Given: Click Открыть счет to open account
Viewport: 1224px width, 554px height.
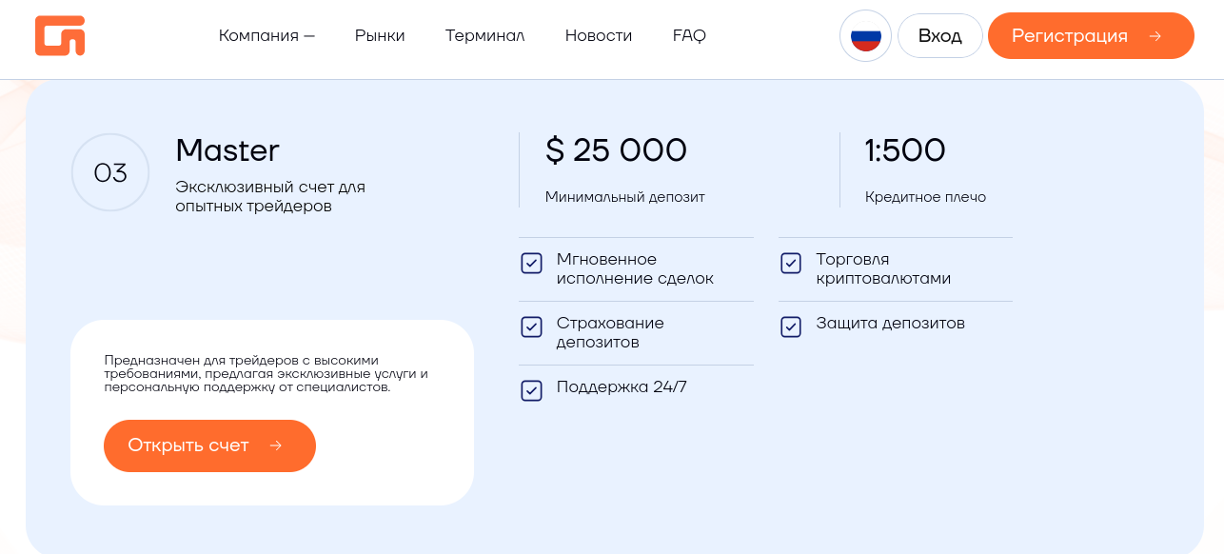Looking at the screenshot, I should (188, 445).
